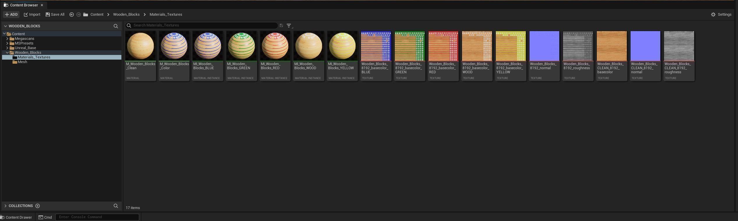
Task: Add a new collection with plus icon
Action: [38, 206]
